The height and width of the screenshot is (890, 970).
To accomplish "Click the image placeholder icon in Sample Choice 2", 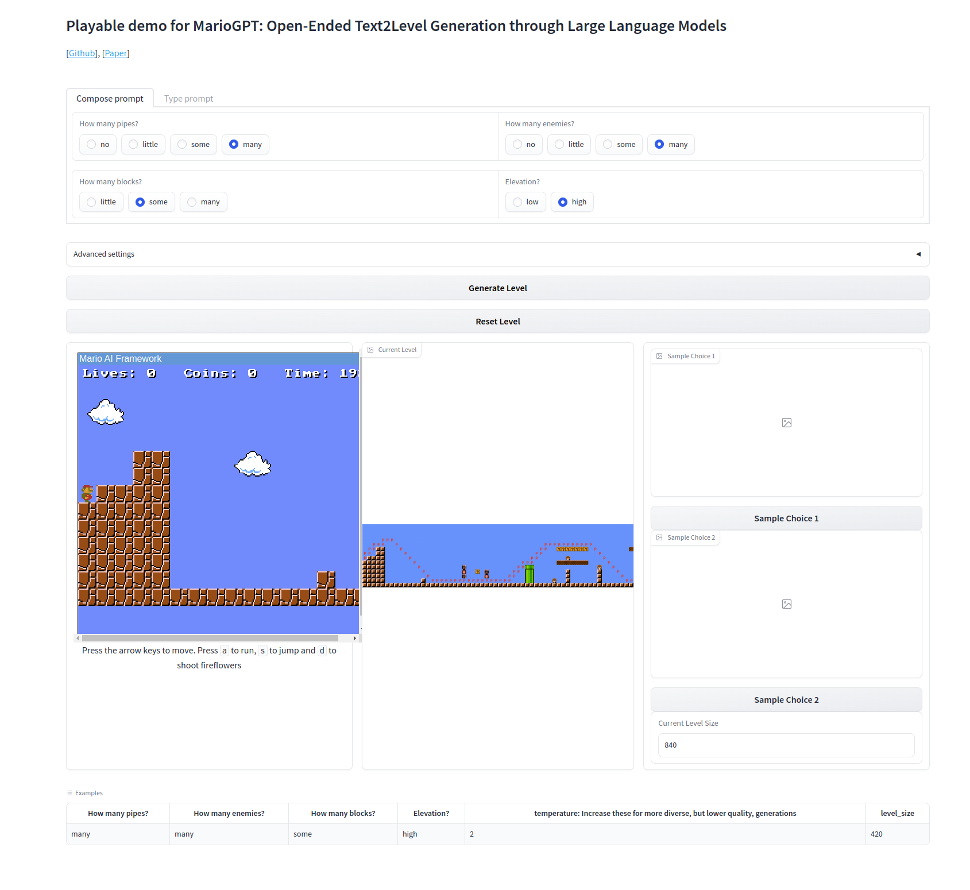I will (x=787, y=604).
